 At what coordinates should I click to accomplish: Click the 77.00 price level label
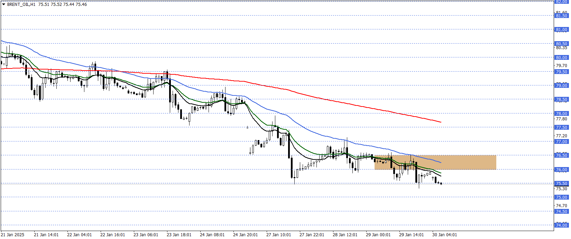[561, 142]
